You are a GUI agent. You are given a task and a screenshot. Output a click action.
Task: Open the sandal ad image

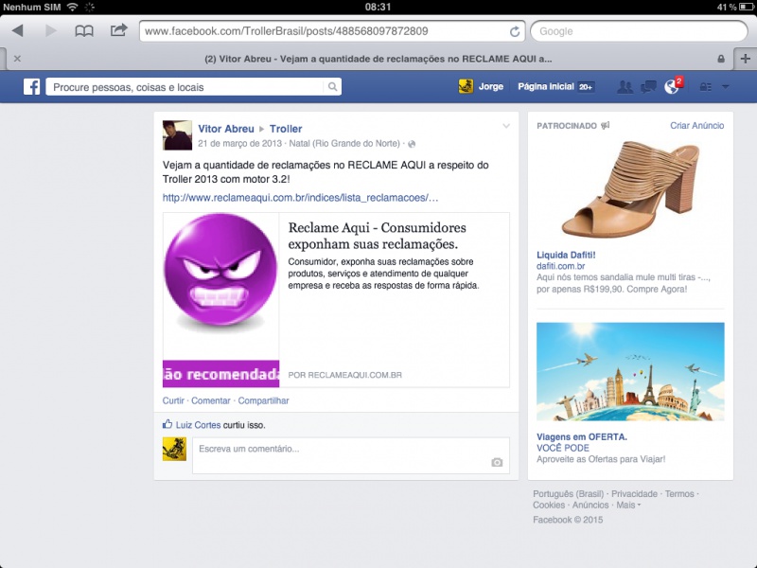630,188
